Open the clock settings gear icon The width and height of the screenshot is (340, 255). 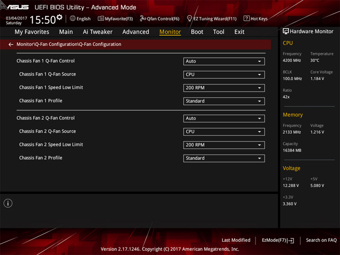point(59,17)
